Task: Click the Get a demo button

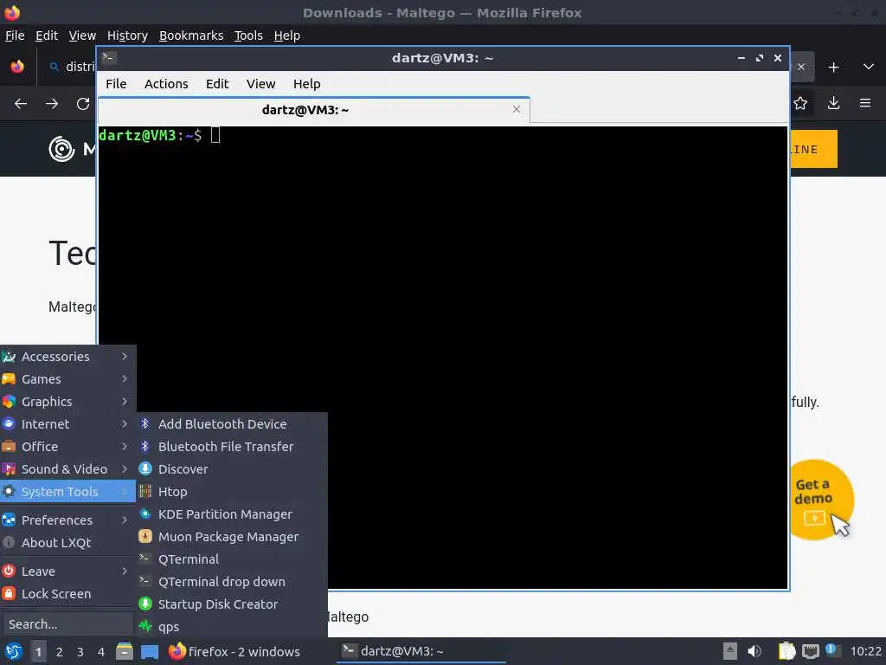Action: [814, 500]
